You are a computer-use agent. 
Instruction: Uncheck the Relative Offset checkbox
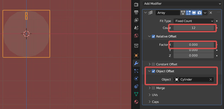[153, 36]
